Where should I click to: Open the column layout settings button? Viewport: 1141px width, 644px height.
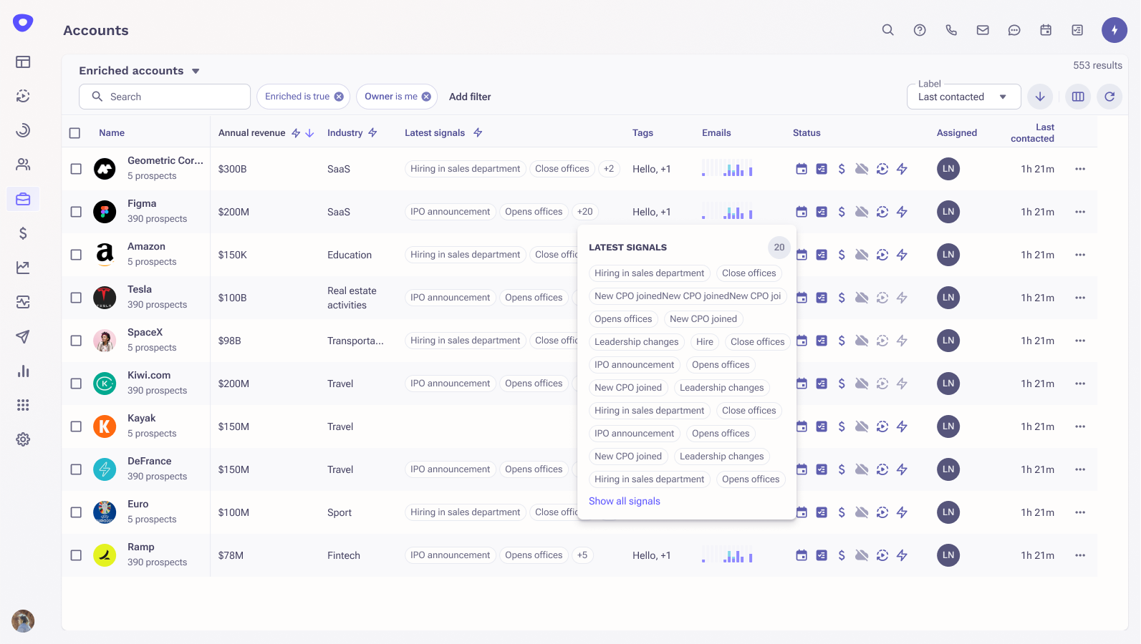1078,97
